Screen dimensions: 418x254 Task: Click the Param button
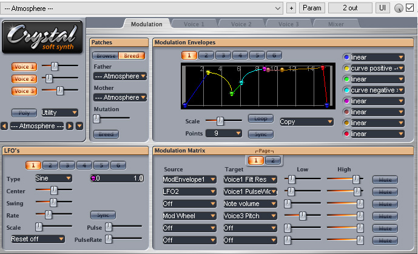[312, 8]
